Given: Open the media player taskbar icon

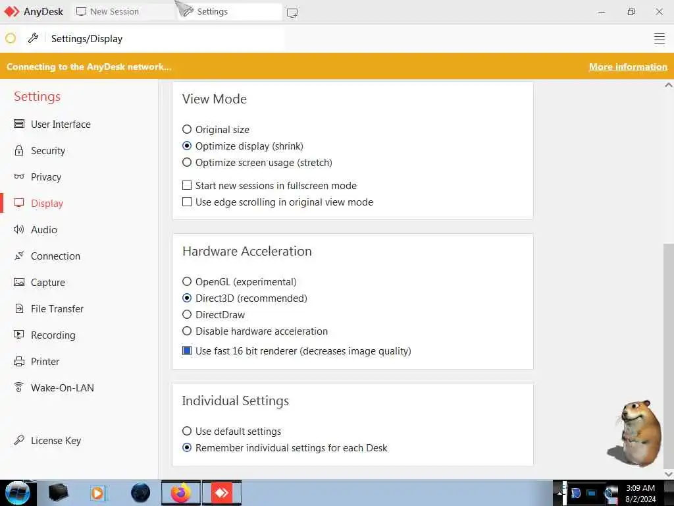Looking at the screenshot, I should 98,493.
